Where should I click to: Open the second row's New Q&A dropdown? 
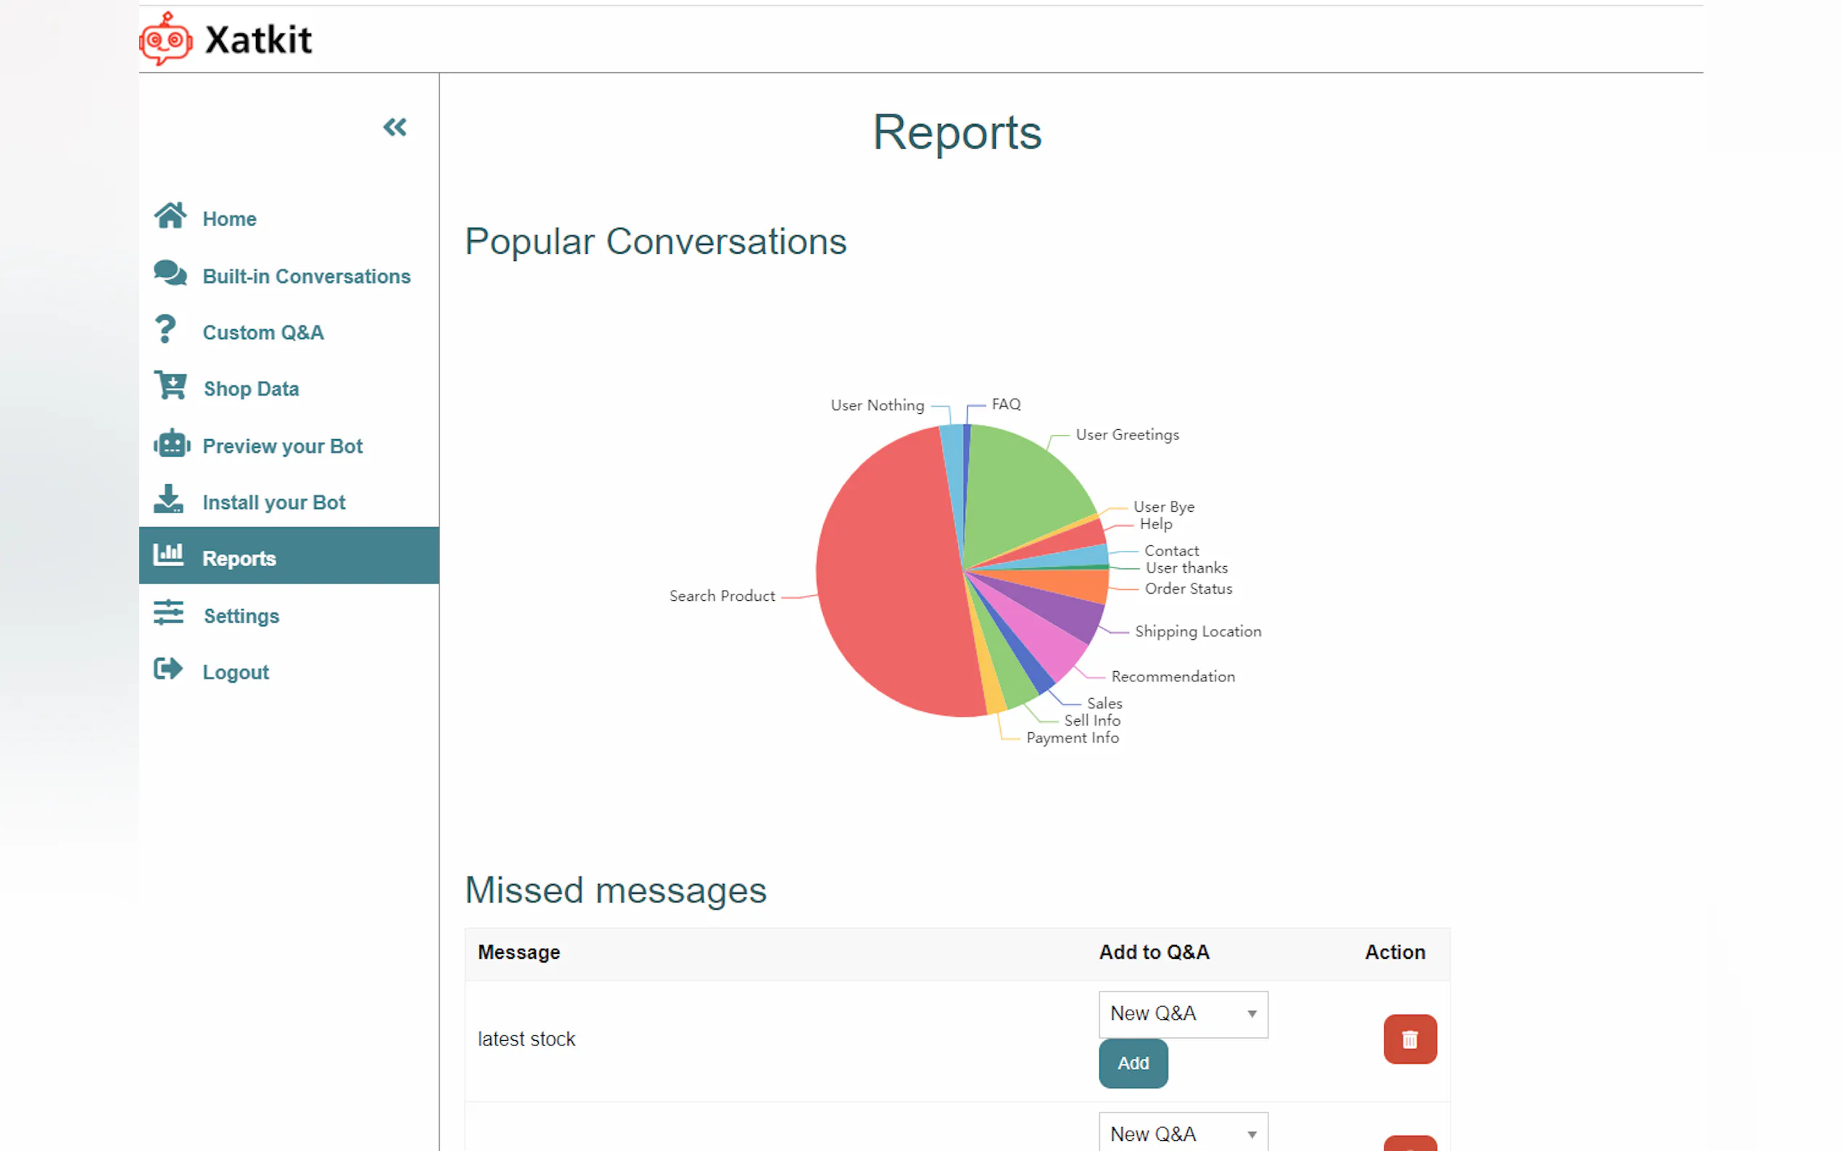click(x=1183, y=1134)
